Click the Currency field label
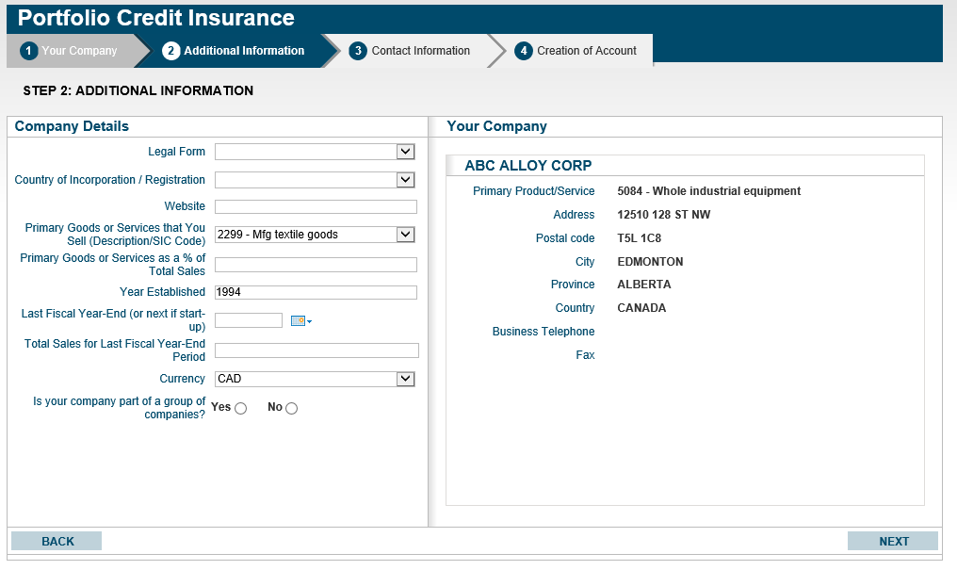The width and height of the screenshot is (957, 570). (x=183, y=379)
